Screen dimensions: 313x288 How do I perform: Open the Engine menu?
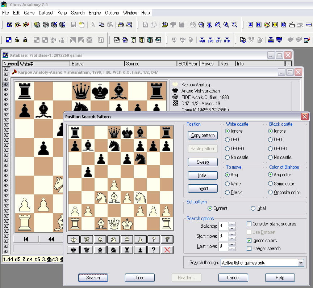[x=95, y=13]
